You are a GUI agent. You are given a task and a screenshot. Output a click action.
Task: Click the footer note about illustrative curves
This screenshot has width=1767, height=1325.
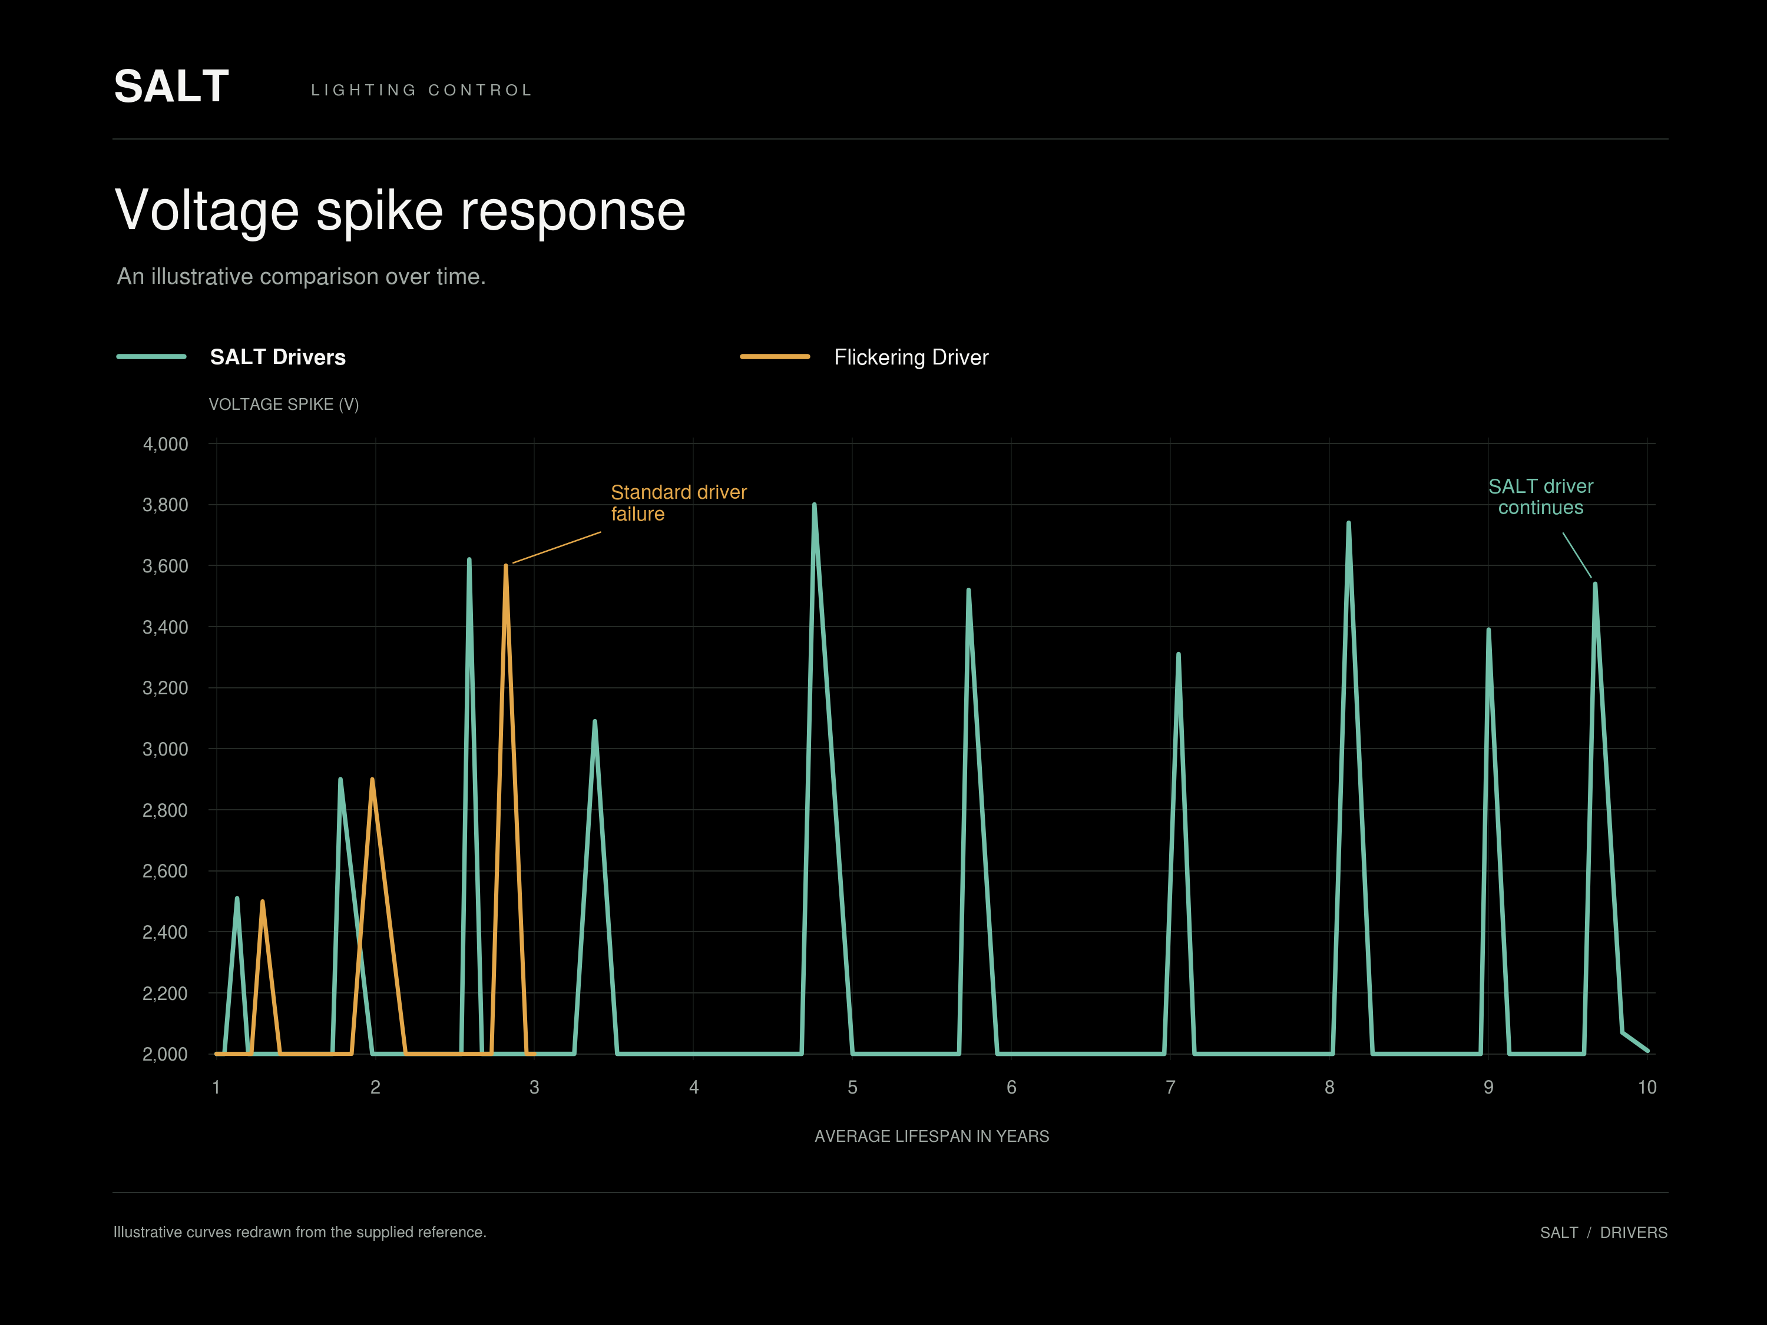pyautogui.click(x=300, y=1233)
